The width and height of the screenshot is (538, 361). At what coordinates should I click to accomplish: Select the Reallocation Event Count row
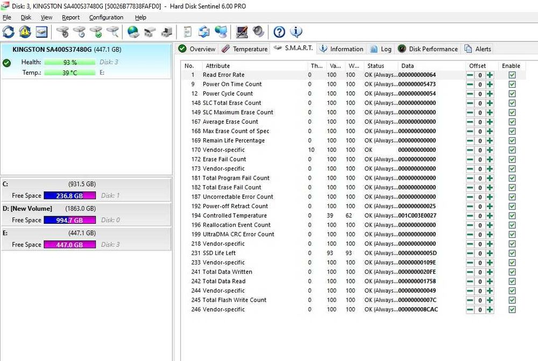click(353, 225)
